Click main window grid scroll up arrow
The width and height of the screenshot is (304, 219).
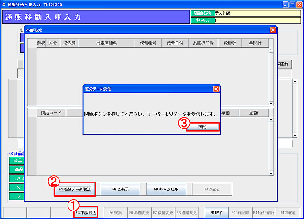295,82
